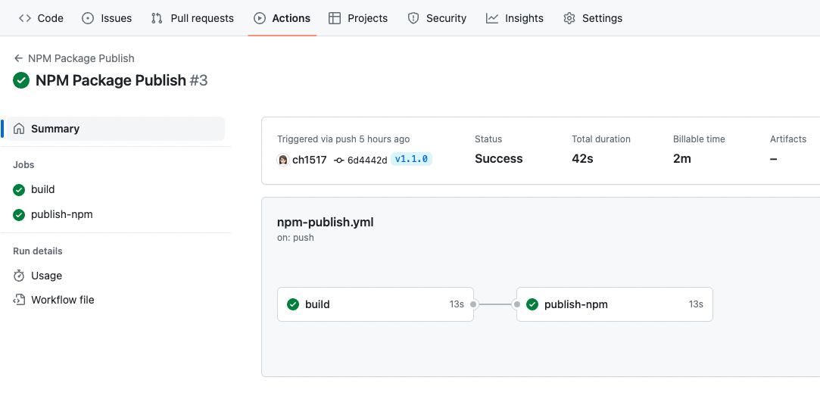Click the npm-publish.yml workflow heading
Image resolution: width=820 pixels, height=402 pixels.
[x=326, y=222]
